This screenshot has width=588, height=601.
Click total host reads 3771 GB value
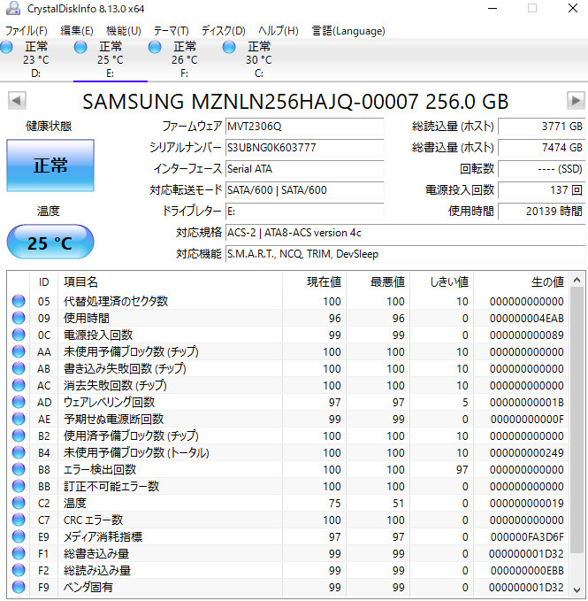click(x=541, y=127)
